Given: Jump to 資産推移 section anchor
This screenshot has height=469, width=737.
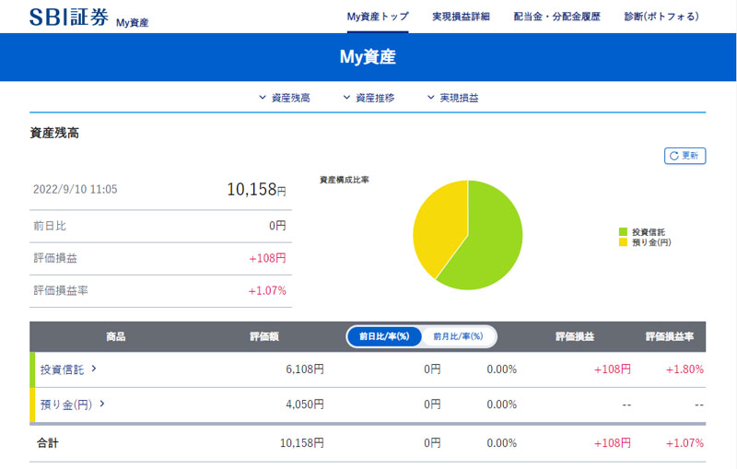Looking at the screenshot, I should (x=368, y=98).
